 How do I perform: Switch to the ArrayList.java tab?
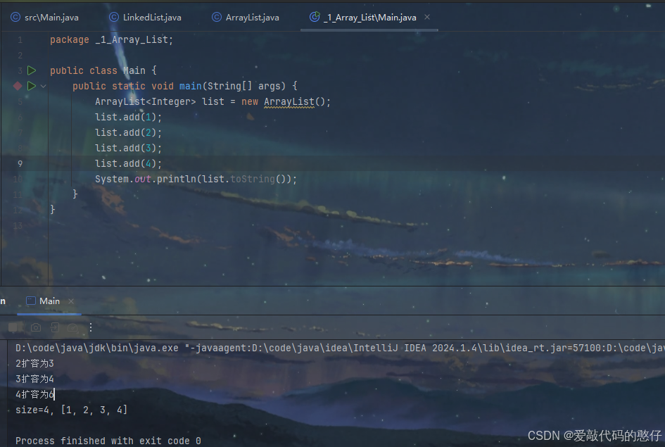(246, 18)
